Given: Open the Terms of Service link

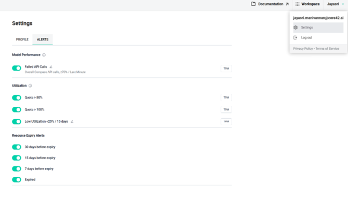Looking at the screenshot, I should pos(327,49).
